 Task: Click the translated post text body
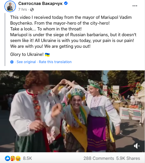click(73, 32)
